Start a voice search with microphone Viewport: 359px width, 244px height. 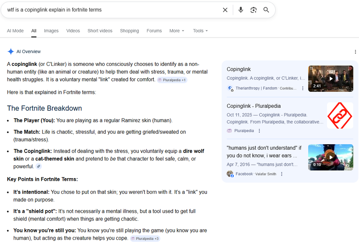[241, 10]
